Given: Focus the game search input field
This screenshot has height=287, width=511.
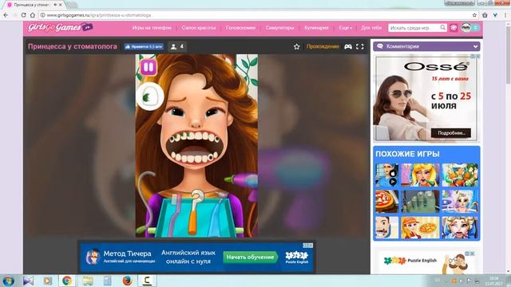Looking at the screenshot, I should point(414,28).
